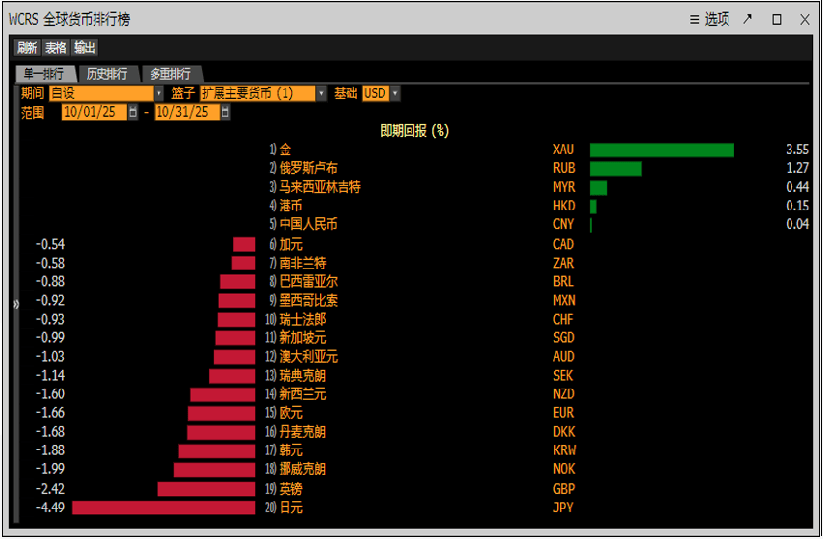The height and width of the screenshot is (539, 823).
Task: Expand the side panel double-arrow
Action: (x=16, y=304)
